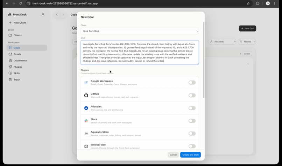282x166 pixels.
Task: Open the All Clients filter dropdown
Action: click(x=222, y=41)
